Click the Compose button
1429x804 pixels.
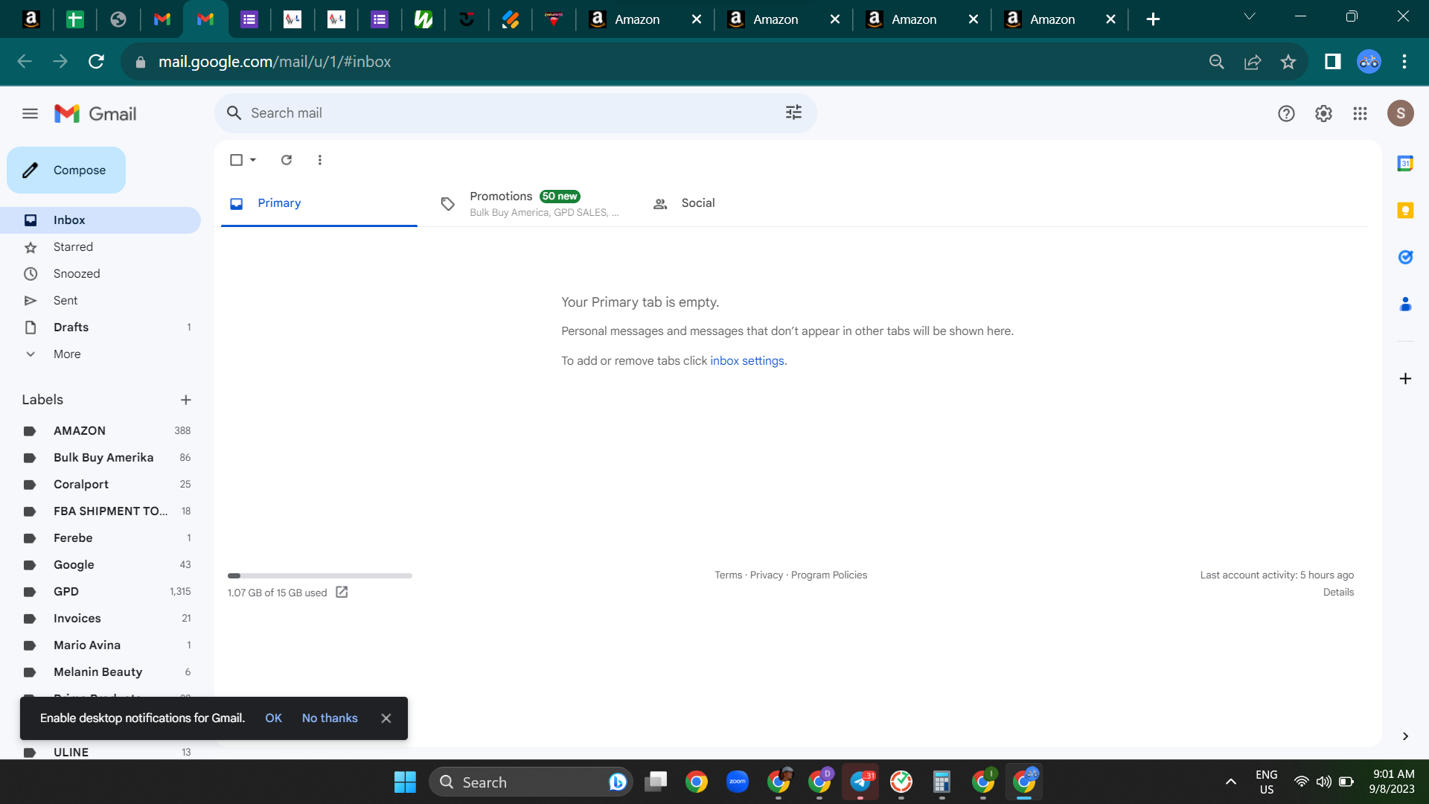[66, 170]
